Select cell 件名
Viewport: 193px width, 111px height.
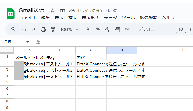click(x=60, y=57)
